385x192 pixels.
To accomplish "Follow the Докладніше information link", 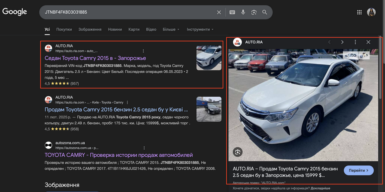I will click(x=321, y=188).
